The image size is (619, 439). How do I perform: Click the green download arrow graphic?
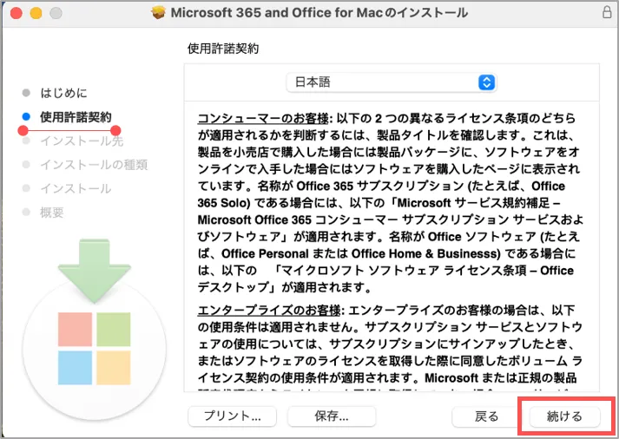click(95, 271)
